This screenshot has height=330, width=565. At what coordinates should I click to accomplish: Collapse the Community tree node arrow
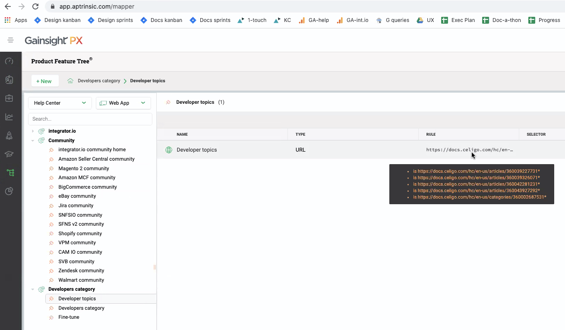tap(33, 140)
